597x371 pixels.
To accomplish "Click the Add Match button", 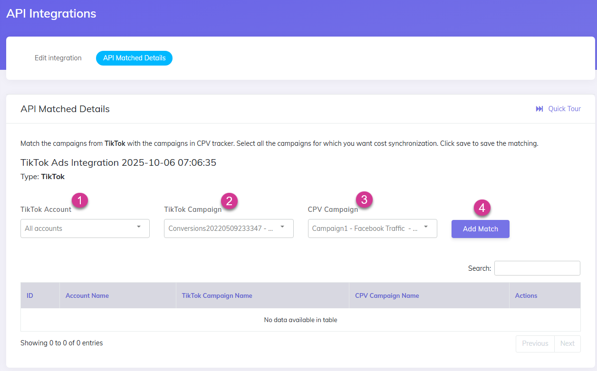I will (480, 228).
